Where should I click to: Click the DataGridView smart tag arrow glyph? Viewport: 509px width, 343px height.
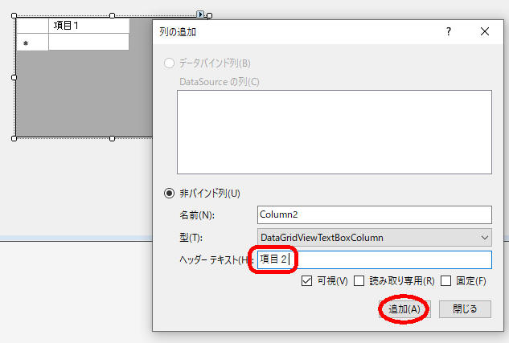click(x=200, y=14)
